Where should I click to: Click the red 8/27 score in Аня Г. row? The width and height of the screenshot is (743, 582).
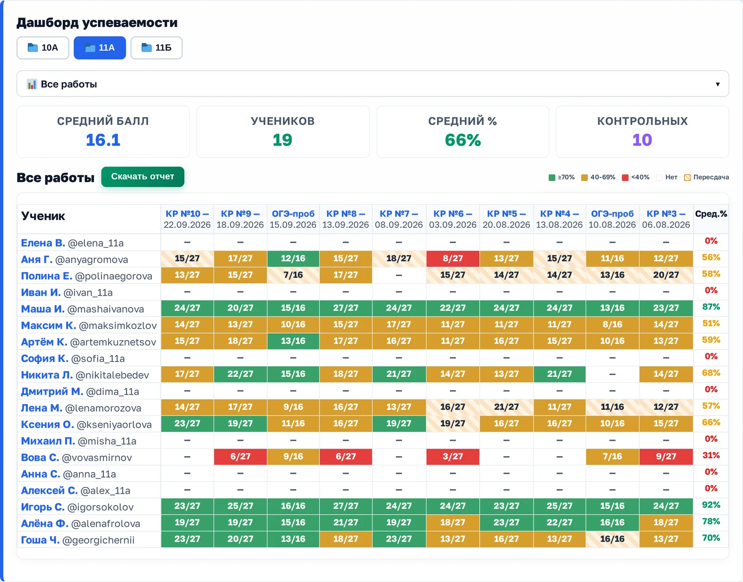coord(453,259)
